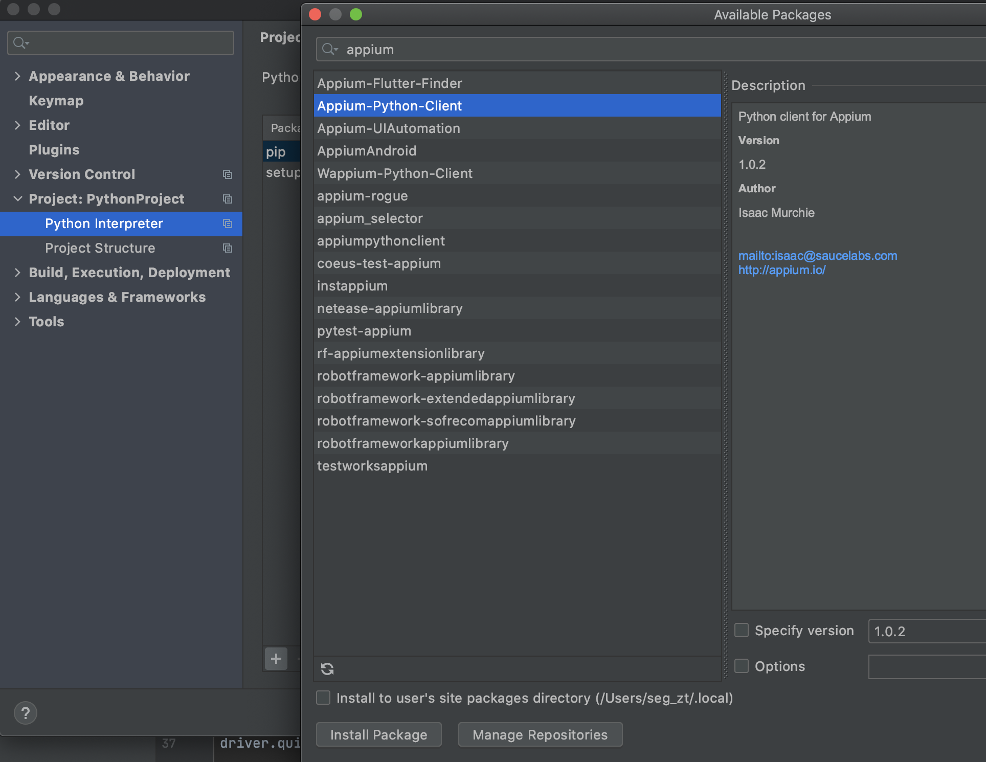Click the search icon in Available Packages
986x762 pixels.
pos(330,49)
